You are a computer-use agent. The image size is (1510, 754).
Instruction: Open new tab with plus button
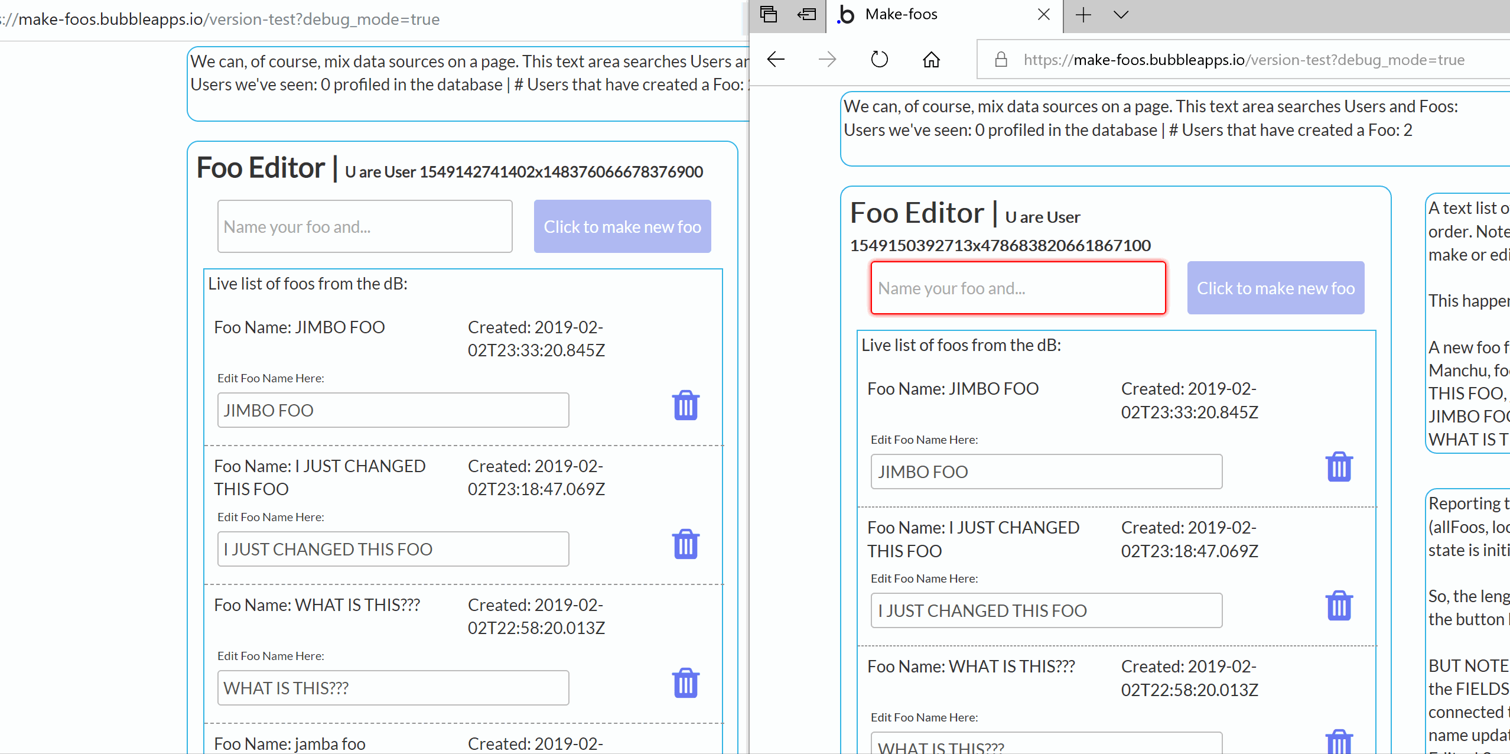click(1083, 14)
